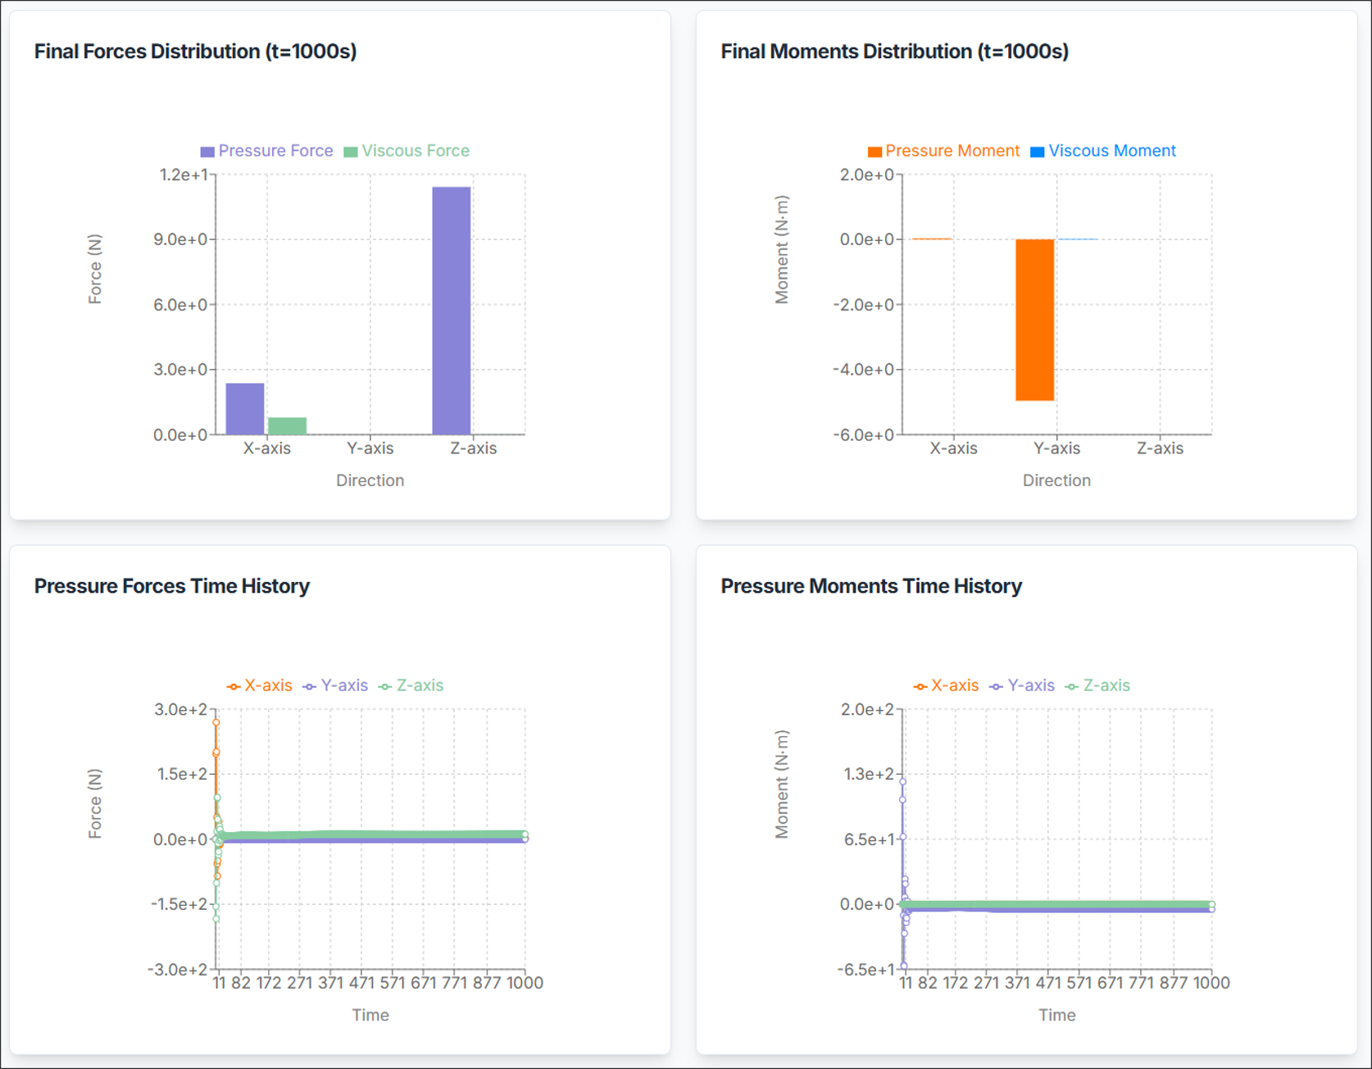The width and height of the screenshot is (1372, 1069).
Task: Toggle Z-axis legend in Pressure Moments Time History
Action: click(1098, 685)
